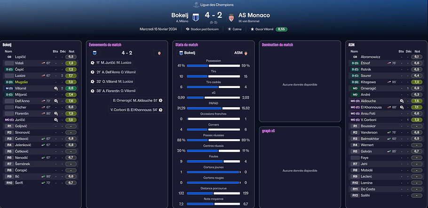Click the goal icon on Akliouche's row

point(402,101)
